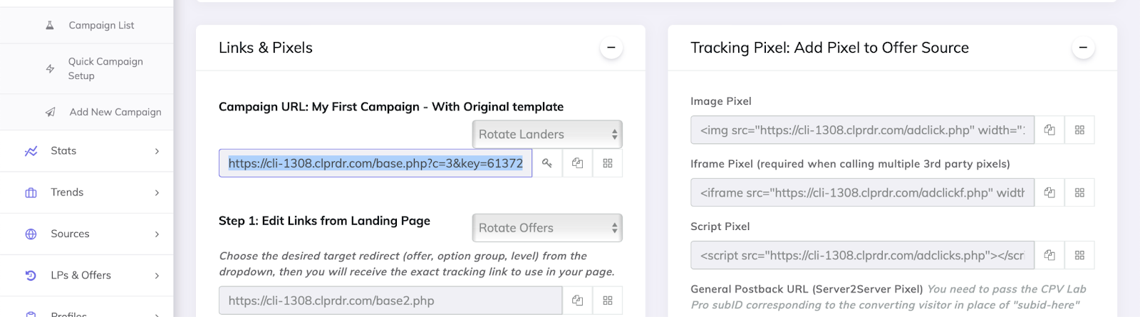Viewport: 1140px width, 317px height.
Task: Show QR code for Script Pixel
Action: [1079, 255]
